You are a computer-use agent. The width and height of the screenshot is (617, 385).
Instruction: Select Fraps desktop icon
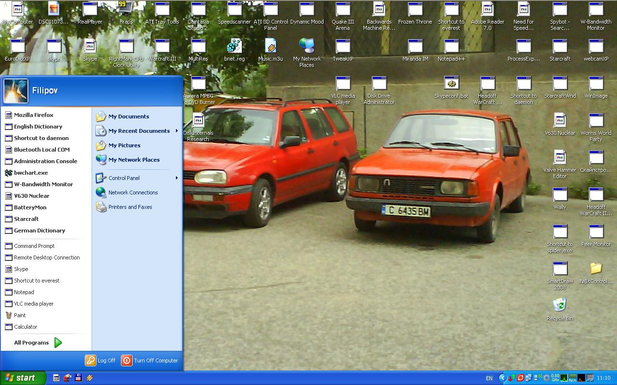[126, 13]
